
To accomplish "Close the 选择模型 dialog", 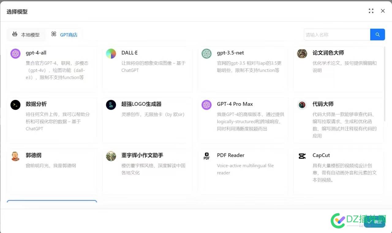I will pyautogui.click(x=383, y=11).
